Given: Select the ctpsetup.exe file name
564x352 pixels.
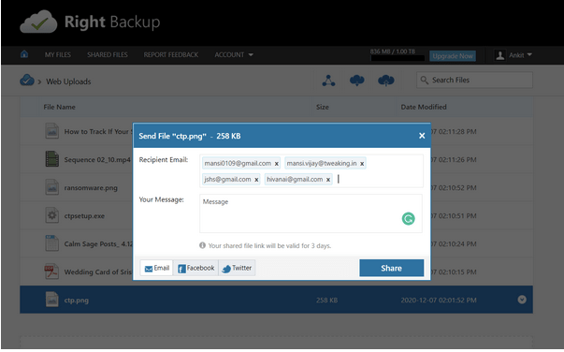Looking at the screenshot, I should [x=84, y=216].
